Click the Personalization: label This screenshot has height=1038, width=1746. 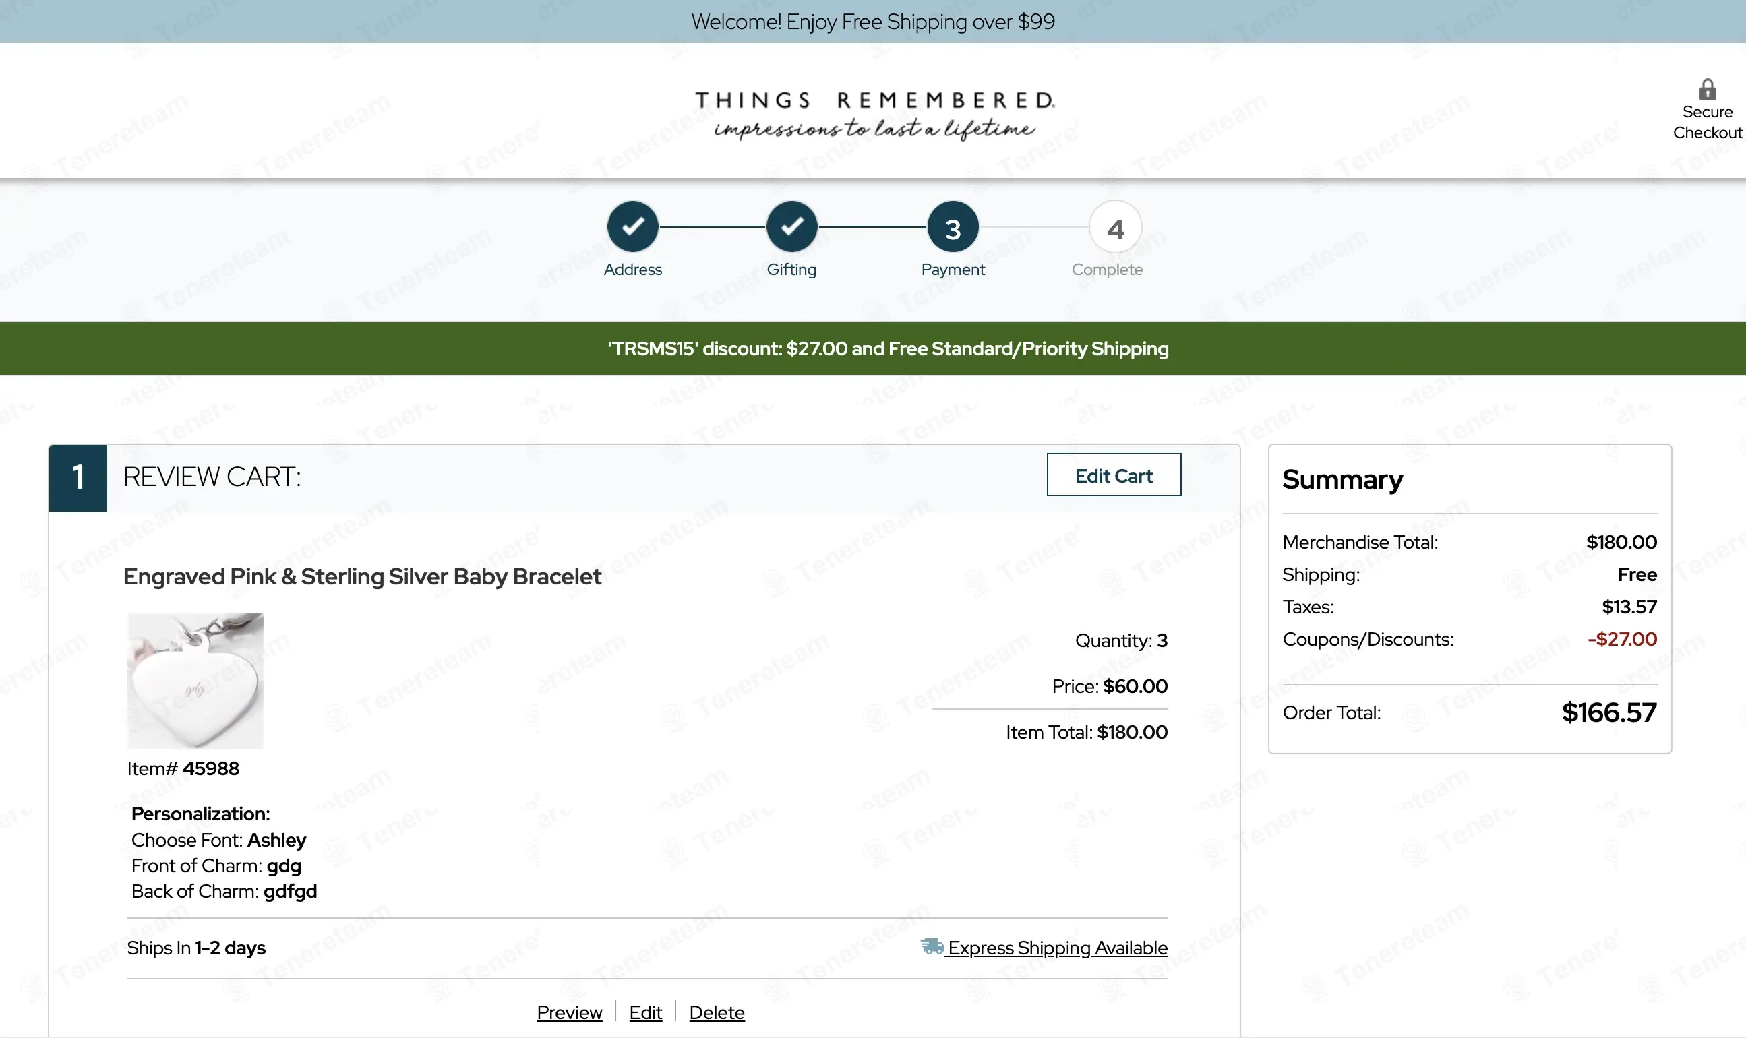[201, 814]
